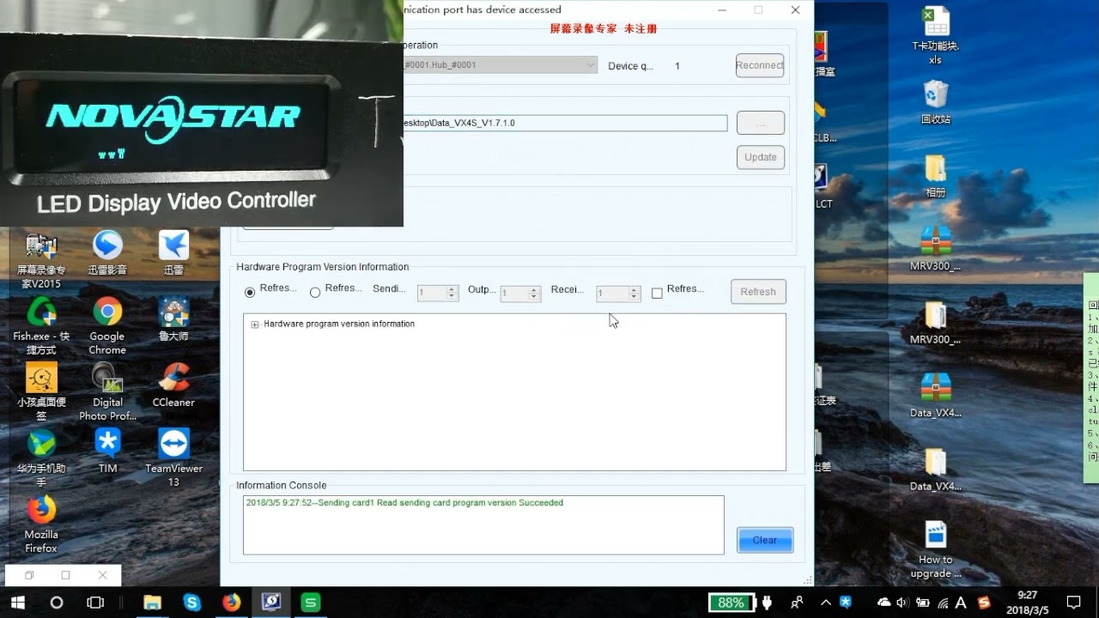
Task: Select the first Refres... radio button
Action: pyautogui.click(x=250, y=292)
